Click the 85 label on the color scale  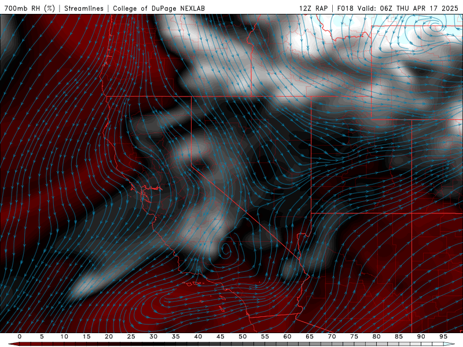pos(399,337)
